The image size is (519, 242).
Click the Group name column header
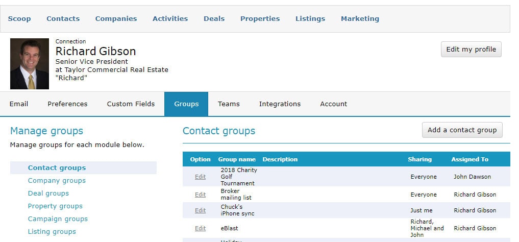237,160
